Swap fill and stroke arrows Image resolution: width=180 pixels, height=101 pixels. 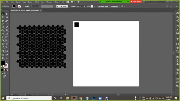click(7, 62)
